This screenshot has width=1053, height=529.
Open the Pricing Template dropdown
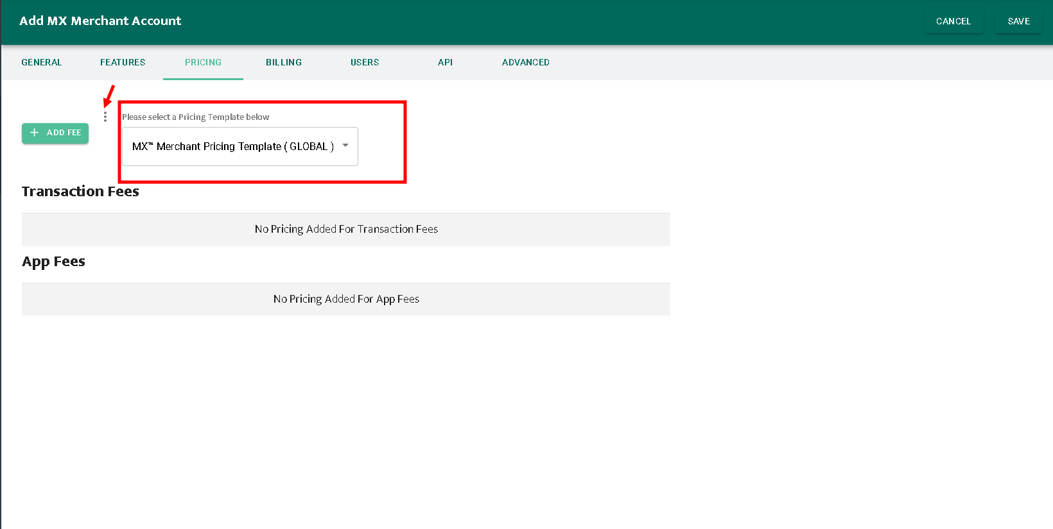pos(240,146)
